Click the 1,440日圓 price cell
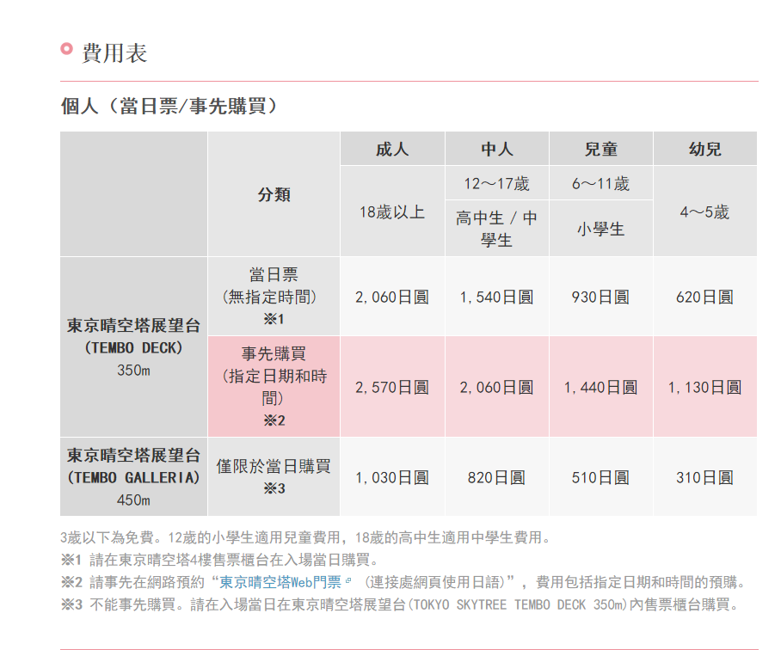This screenshot has width=781, height=650. click(601, 387)
